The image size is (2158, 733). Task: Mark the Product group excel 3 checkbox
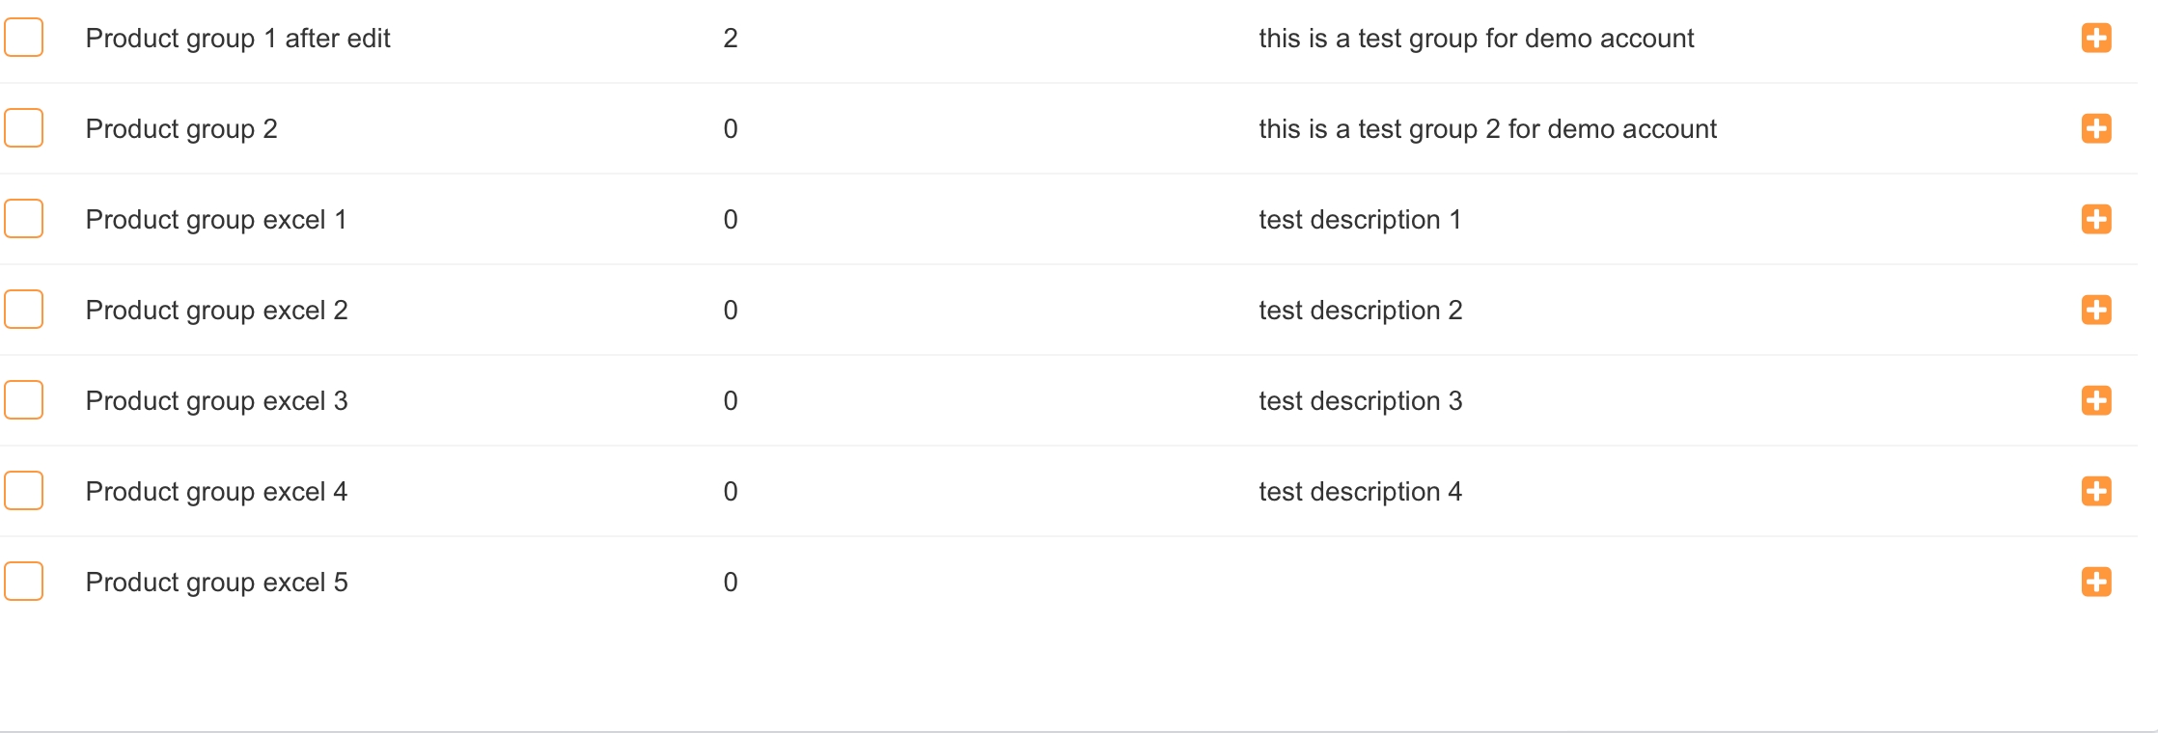24,401
